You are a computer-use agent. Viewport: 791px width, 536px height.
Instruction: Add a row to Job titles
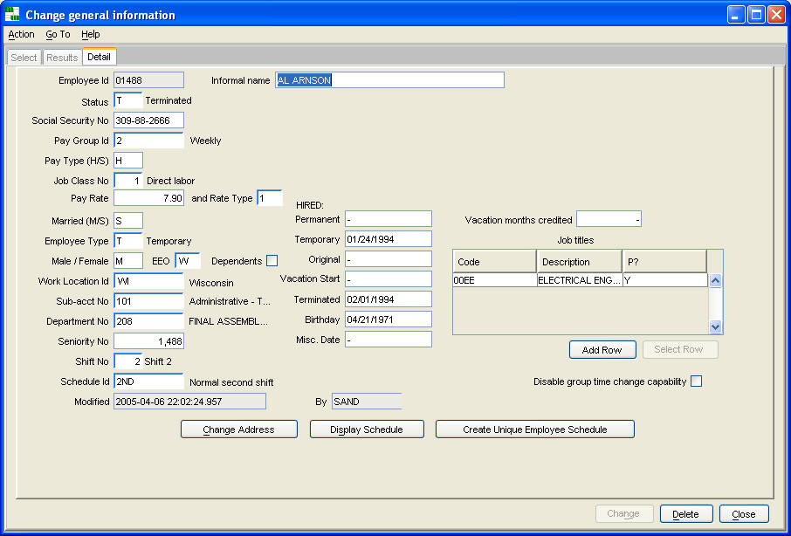[602, 349]
